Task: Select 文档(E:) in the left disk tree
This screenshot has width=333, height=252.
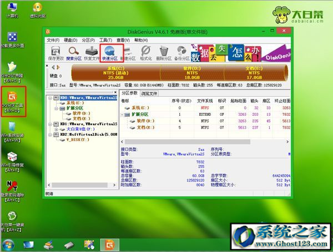Action: [82, 118]
